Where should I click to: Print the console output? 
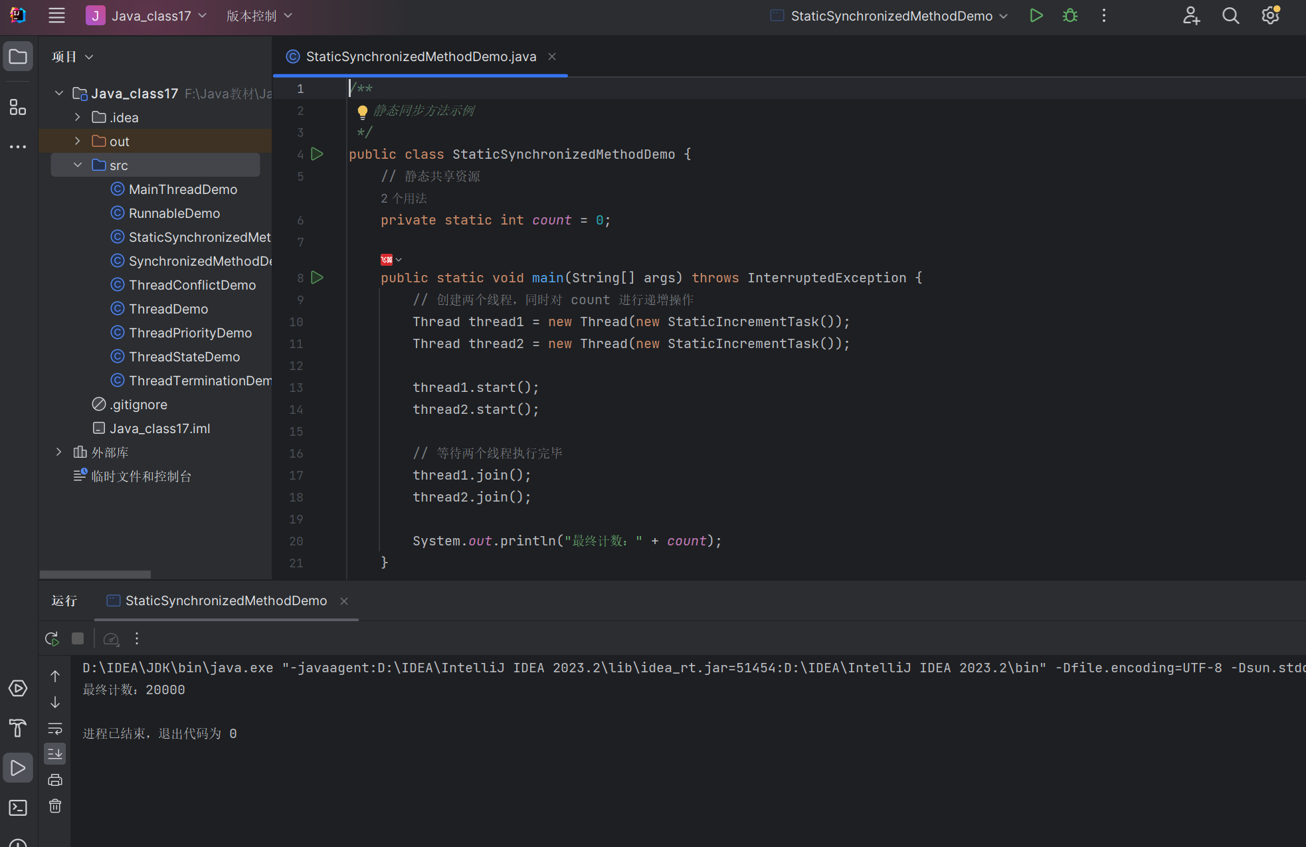55,780
